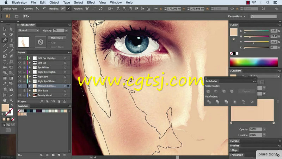
Task: Create new layer in Layers panel
Action: [59, 101]
